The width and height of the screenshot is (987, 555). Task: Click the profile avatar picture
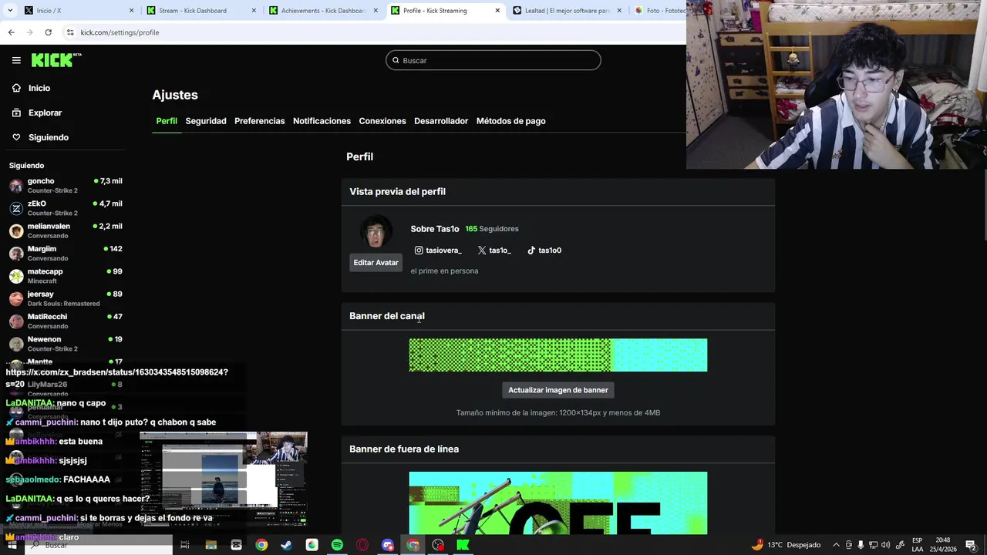point(376,233)
